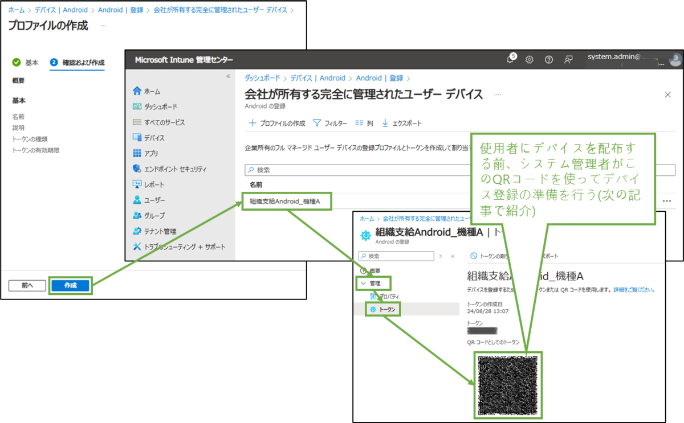Open ellipsis next to プロファイルの作成 title
Viewport: 684px width, 423px height.
pyautogui.click(x=103, y=26)
